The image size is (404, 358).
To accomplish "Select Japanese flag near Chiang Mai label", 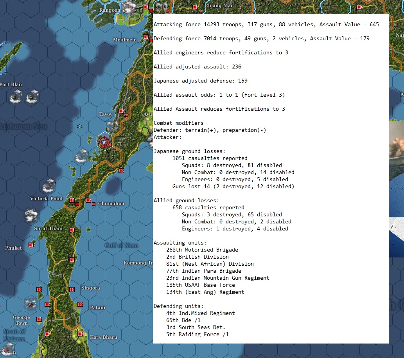I will point(195,7).
